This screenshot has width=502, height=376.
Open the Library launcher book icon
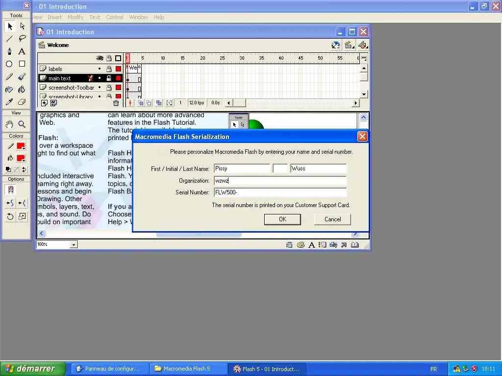(355, 245)
